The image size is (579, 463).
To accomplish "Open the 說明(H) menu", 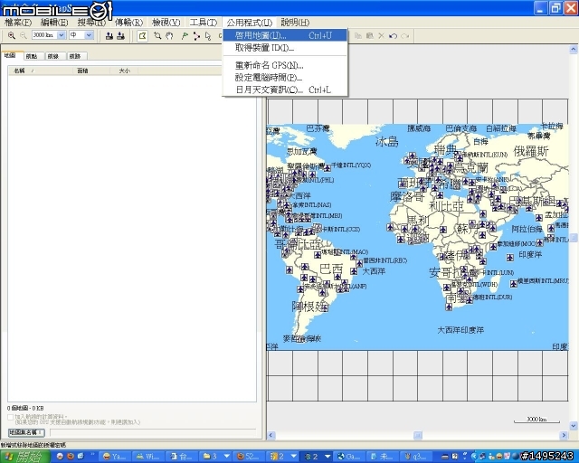I will (x=295, y=23).
